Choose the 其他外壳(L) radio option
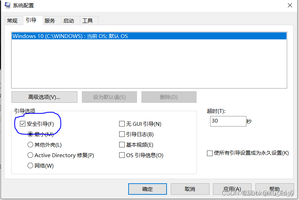 (x=30, y=145)
